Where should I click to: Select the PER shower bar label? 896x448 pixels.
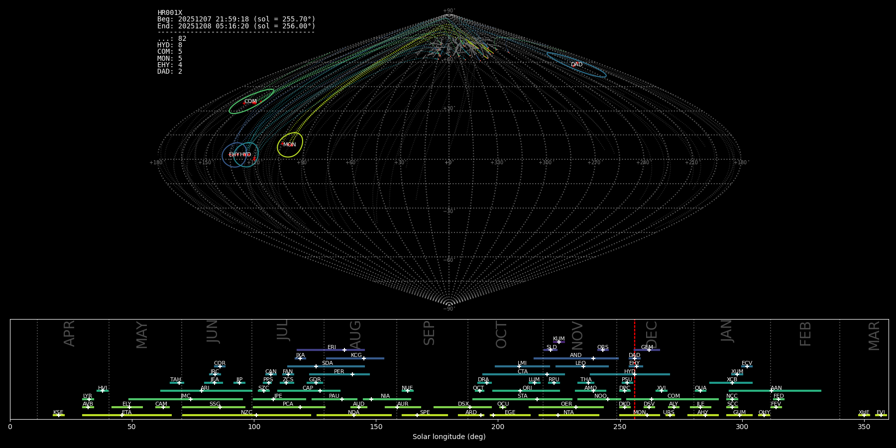339,372
